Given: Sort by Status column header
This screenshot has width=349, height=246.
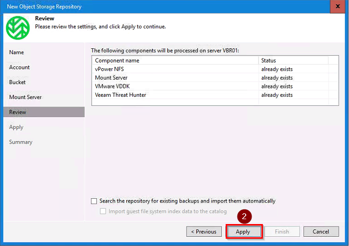Looking at the screenshot, I should [293, 61].
